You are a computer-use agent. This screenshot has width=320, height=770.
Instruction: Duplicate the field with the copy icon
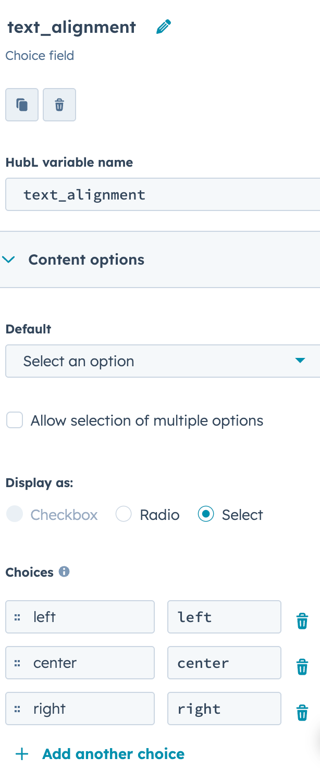point(22,105)
